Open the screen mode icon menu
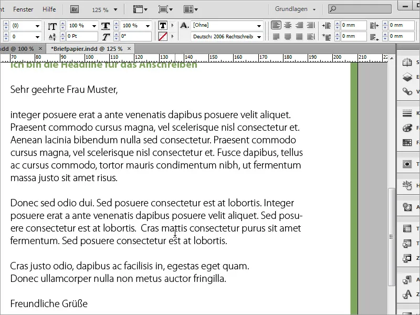This screenshot has width=420, height=315. coord(165,9)
